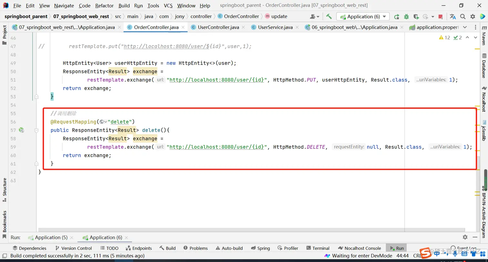Click the build completed message in the status bar
This screenshot has width=488, height=262.
[x=77, y=256]
